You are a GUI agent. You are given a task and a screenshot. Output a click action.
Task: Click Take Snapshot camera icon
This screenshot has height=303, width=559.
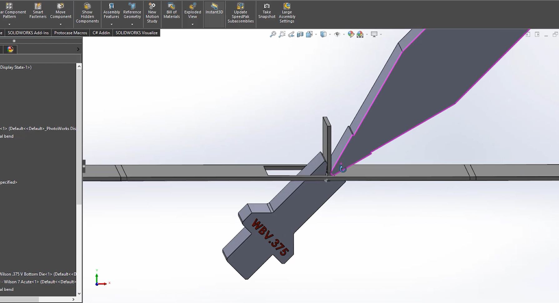click(x=267, y=11)
